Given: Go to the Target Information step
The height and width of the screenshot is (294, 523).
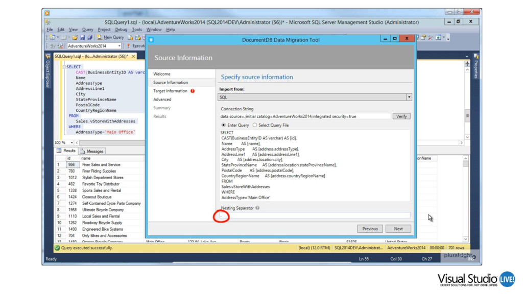Looking at the screenshot, I should coord(170,91).
